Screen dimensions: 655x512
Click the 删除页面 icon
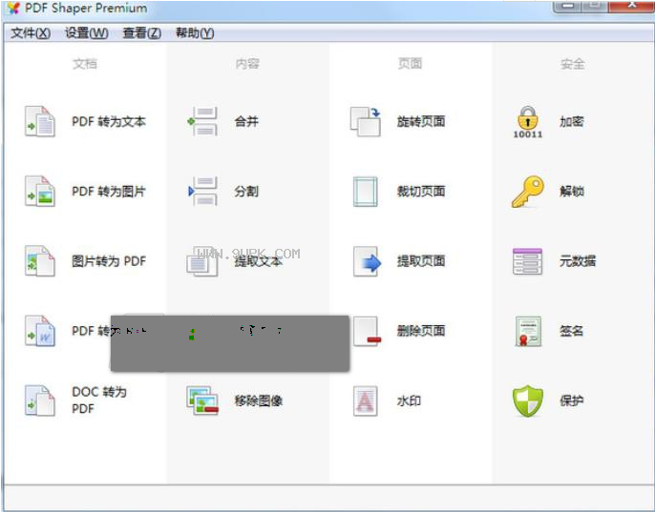click(367, 331)
